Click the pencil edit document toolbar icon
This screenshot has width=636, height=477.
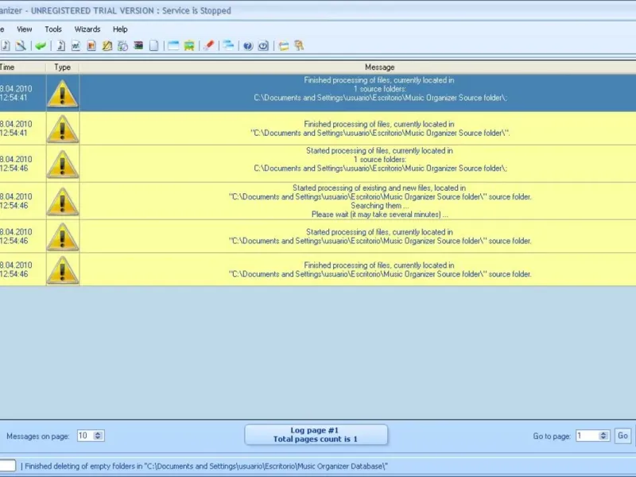[21, 45]
